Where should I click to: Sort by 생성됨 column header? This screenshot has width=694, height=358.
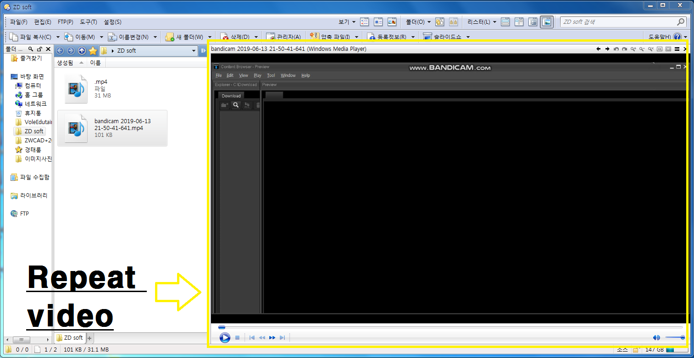[x=70, y=63]
